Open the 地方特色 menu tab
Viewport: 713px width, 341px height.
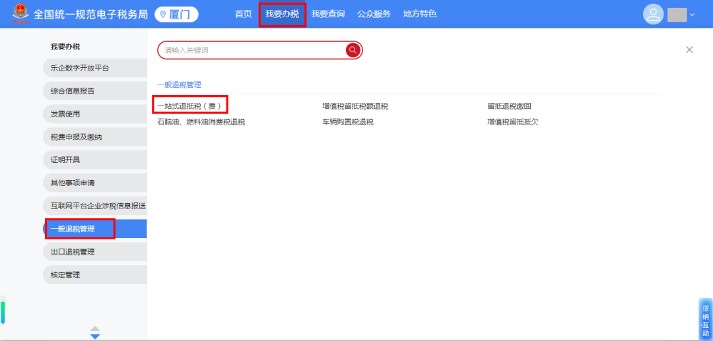[x=420, y=14]
